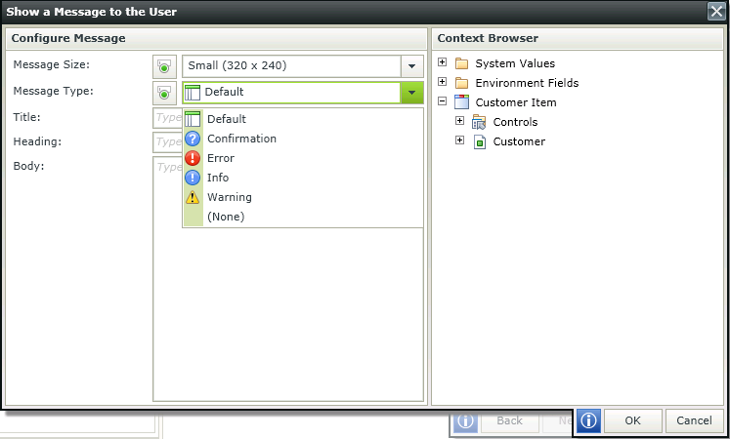Screen dimensions: 730x439
Task: Open the Message Size dropdown arrow
Action: tap(412, 66)
